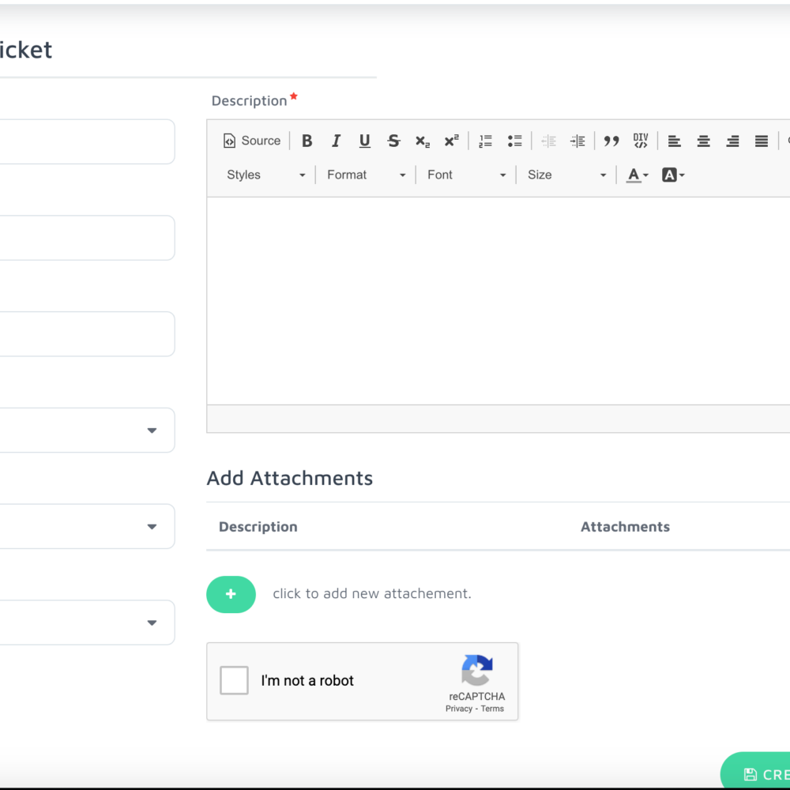Check the I'm not a robot checkbox

pos(234,680)
